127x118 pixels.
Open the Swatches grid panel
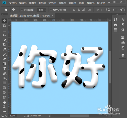(115, 30)
